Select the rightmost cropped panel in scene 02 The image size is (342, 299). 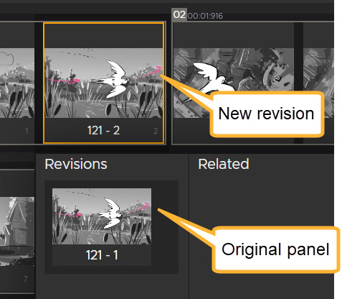pos(318,83)
